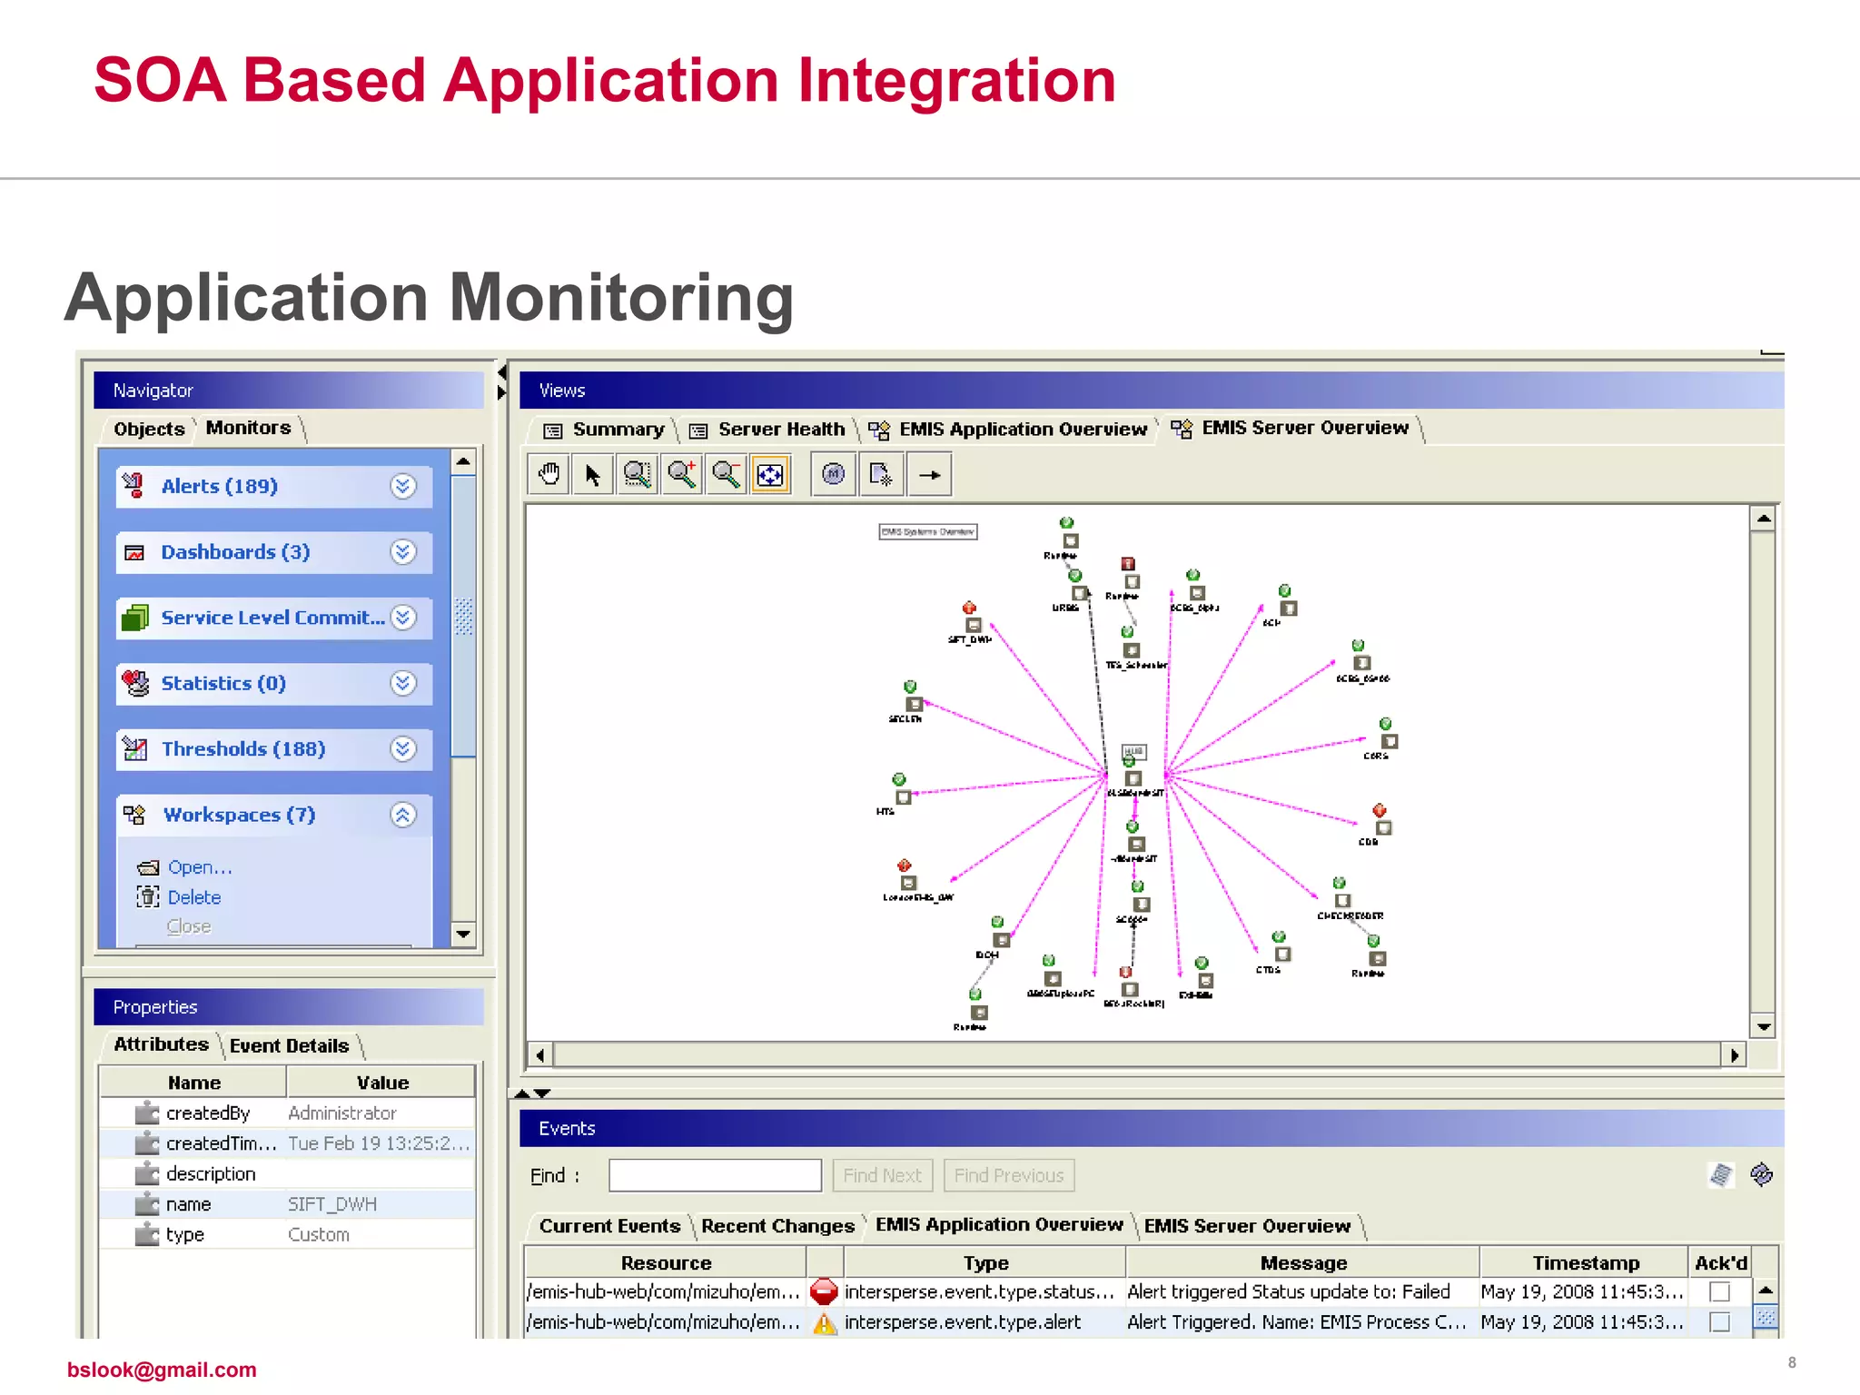Click the Events panel down arrow
The height and width of the screenshot is (1395, 1860).
click(x=542, y=1093)
